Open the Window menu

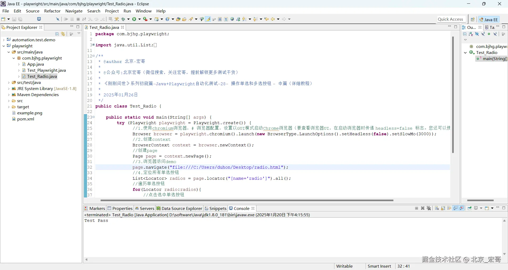[144, 11]
